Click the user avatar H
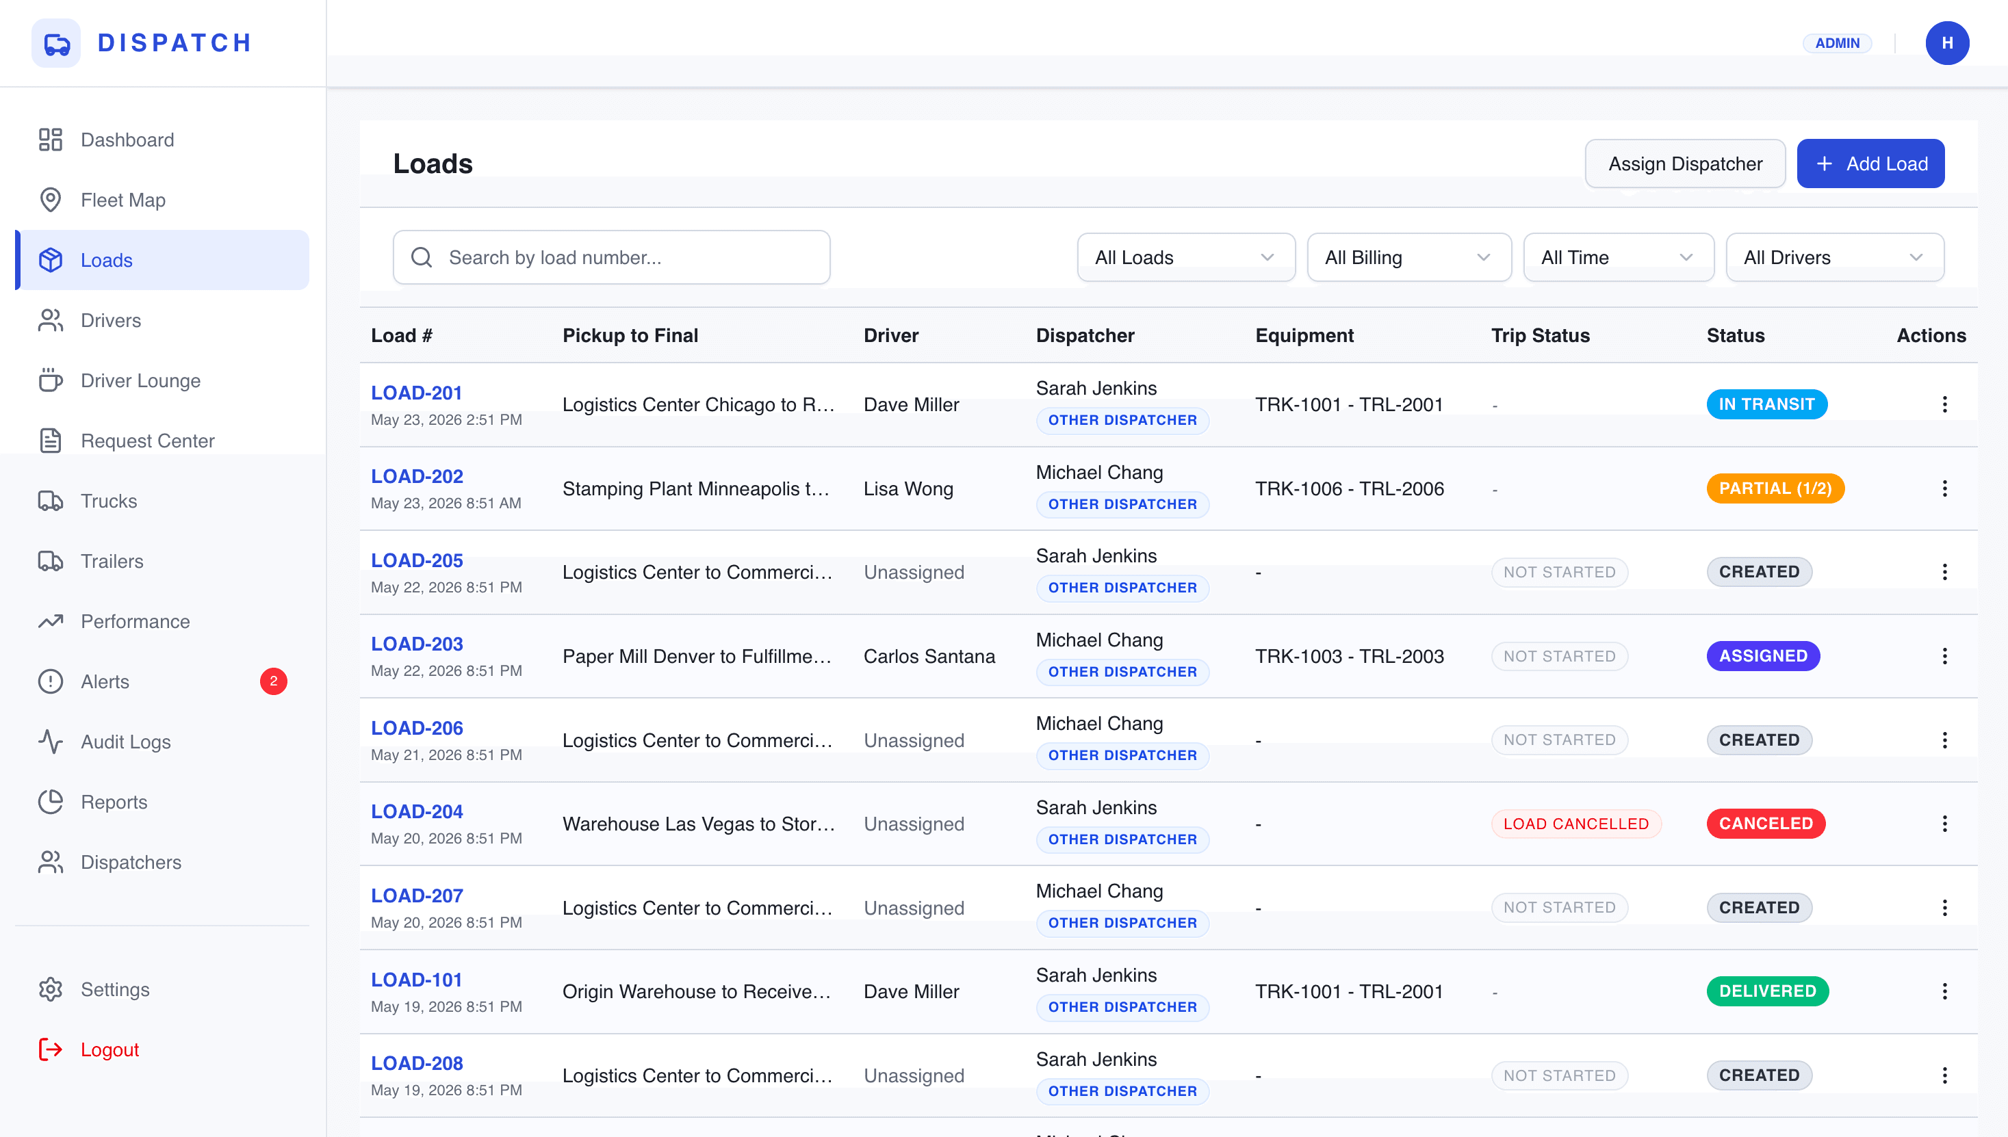 (1946, 43)
